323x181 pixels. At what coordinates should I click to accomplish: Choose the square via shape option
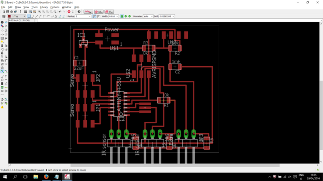point(122,16)
